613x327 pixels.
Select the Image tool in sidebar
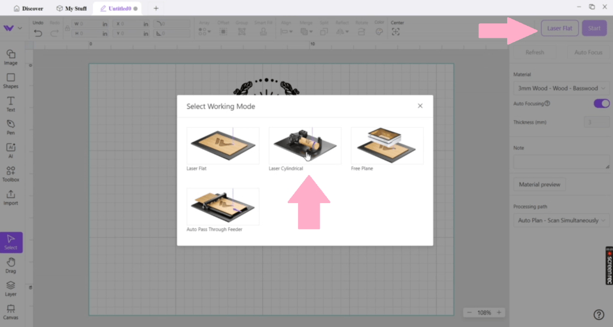click(11, 56)
